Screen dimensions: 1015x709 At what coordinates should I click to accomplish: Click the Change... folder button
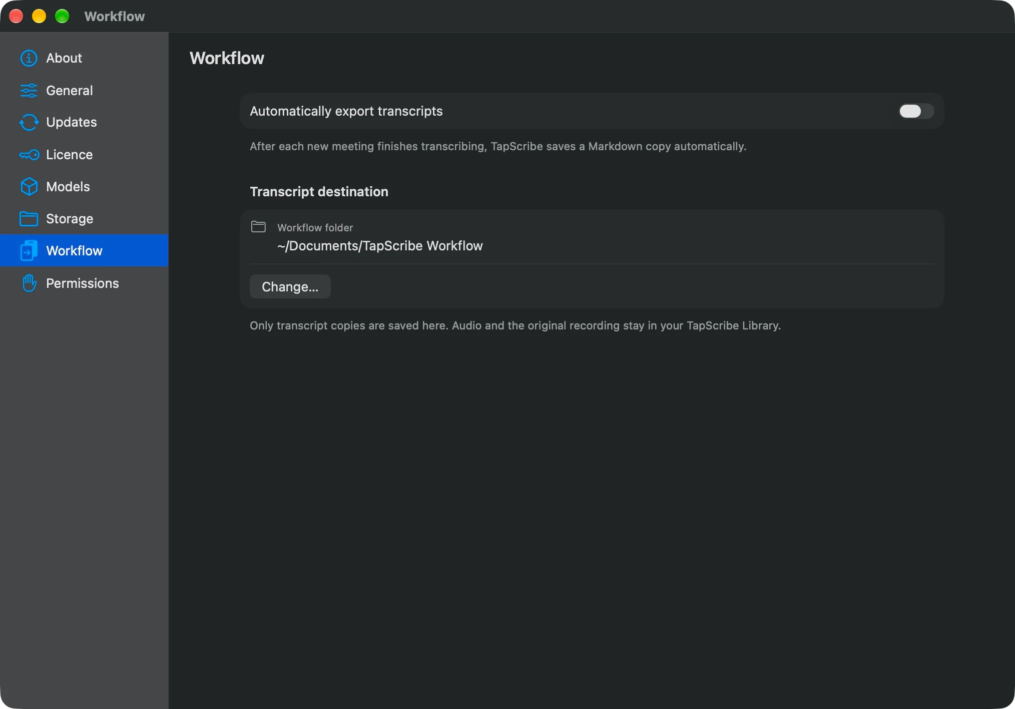[290, 286]
